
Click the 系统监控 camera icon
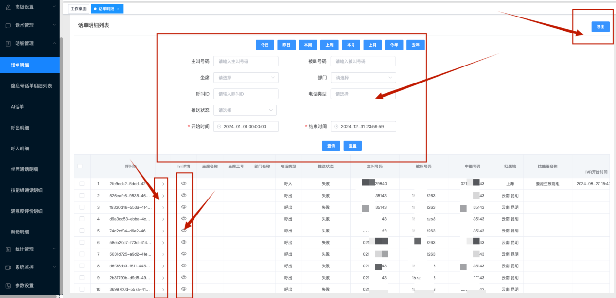point(8,267)
